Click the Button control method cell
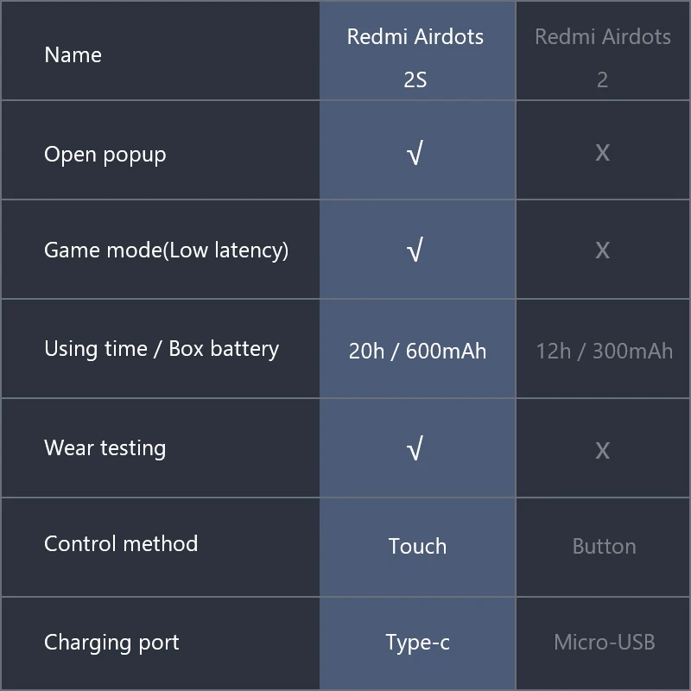The width and height of the screenshot is (691, 691). (x=604, y=547)
